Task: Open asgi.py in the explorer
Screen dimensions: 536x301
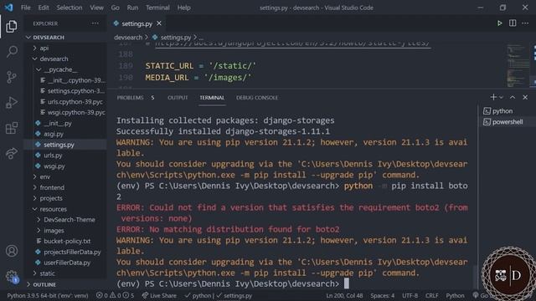Action: point(54,134)
